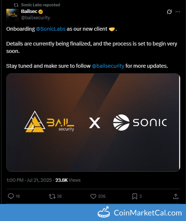Open the @SonicLabs mention link
The image size is (186, 221).
[x=51, y=29]
